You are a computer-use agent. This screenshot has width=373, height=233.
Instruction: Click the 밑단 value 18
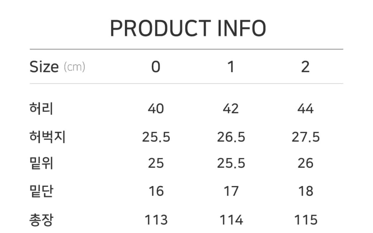click(305, 191)
